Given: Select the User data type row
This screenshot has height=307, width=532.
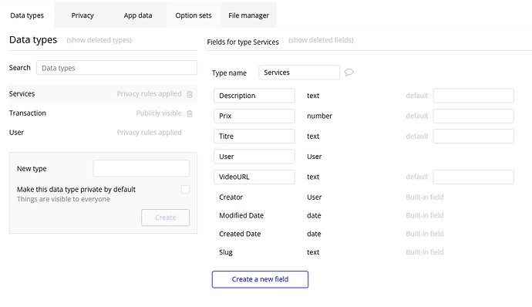Looking at the screenshot, I should click(x=103, y=133).
